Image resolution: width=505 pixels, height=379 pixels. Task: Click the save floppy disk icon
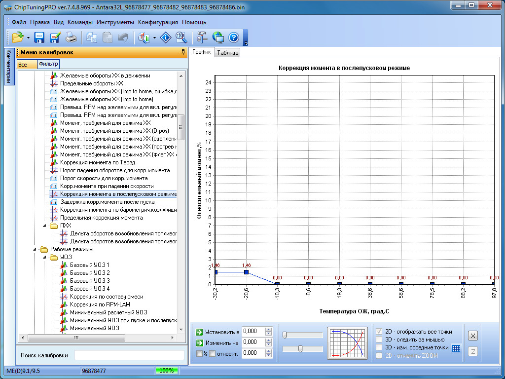point(39,38)
